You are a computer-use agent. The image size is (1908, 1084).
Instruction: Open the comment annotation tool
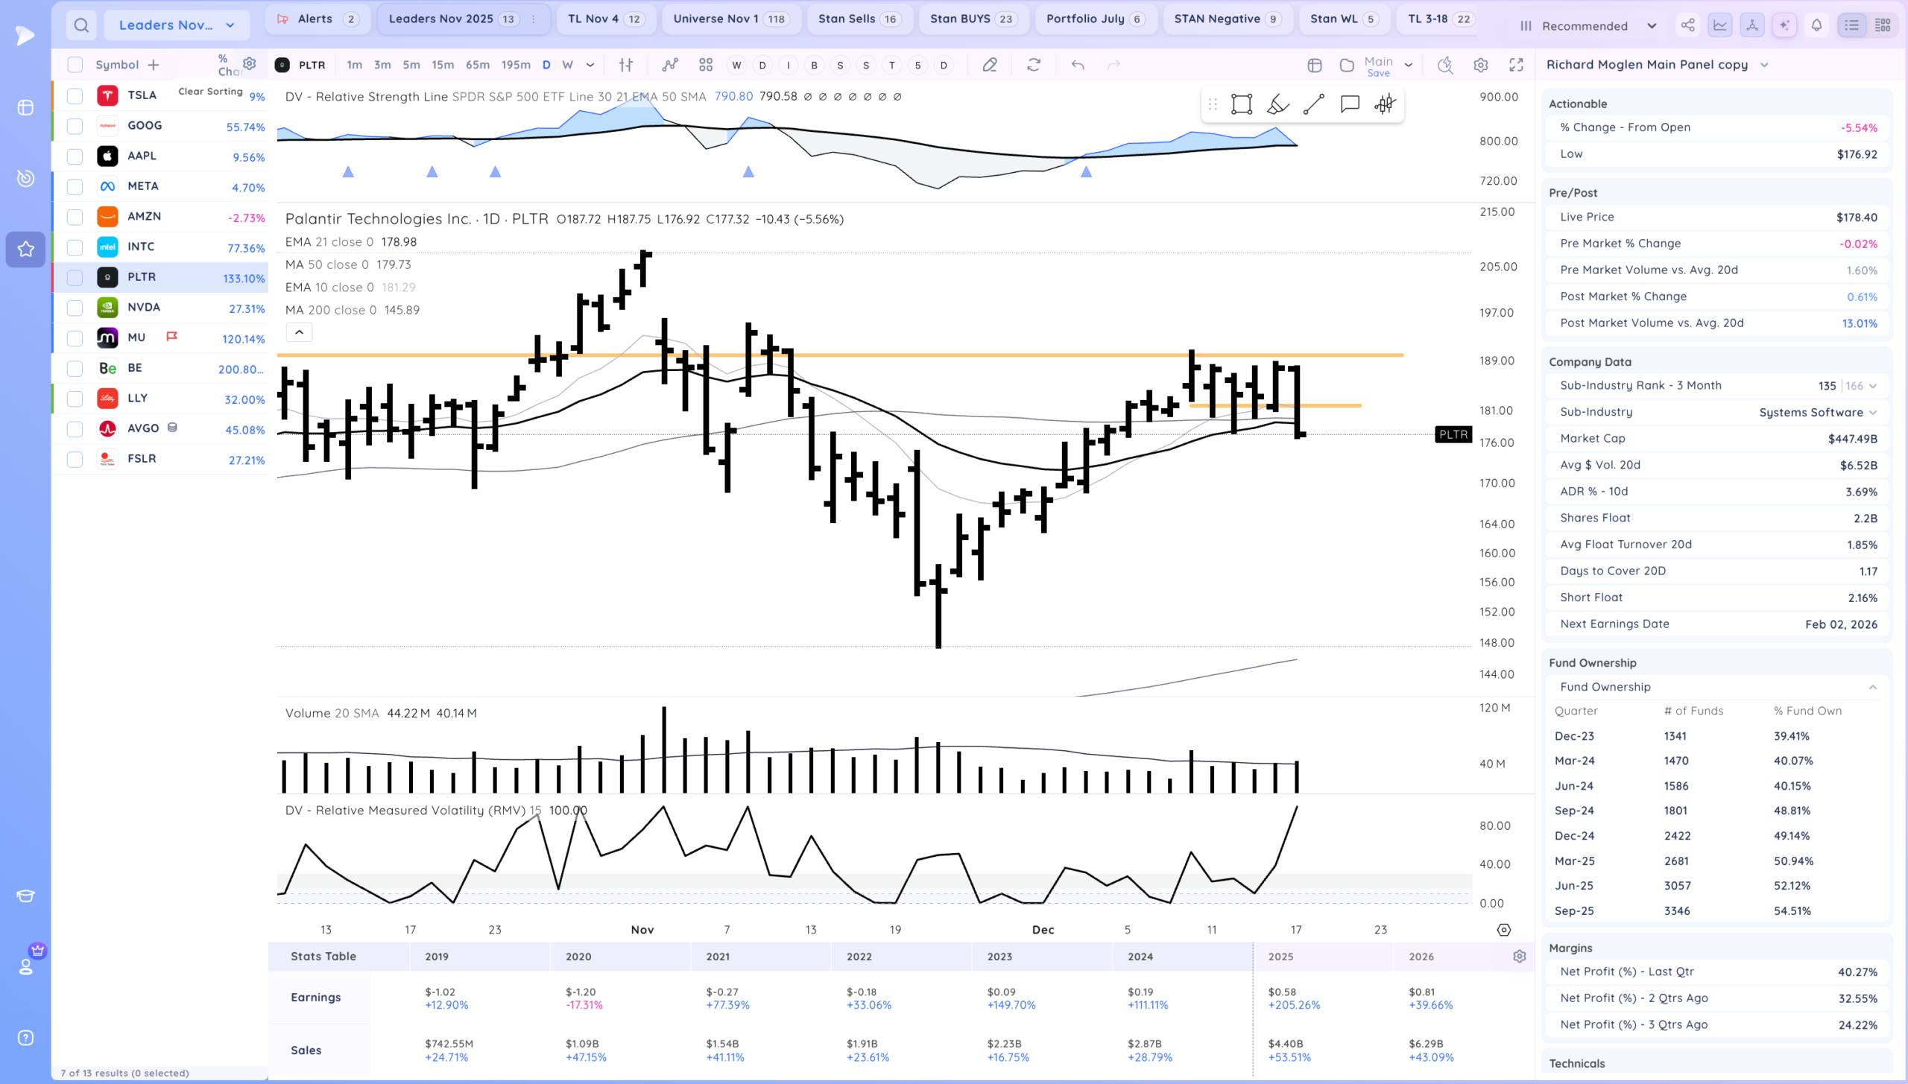1350,104
